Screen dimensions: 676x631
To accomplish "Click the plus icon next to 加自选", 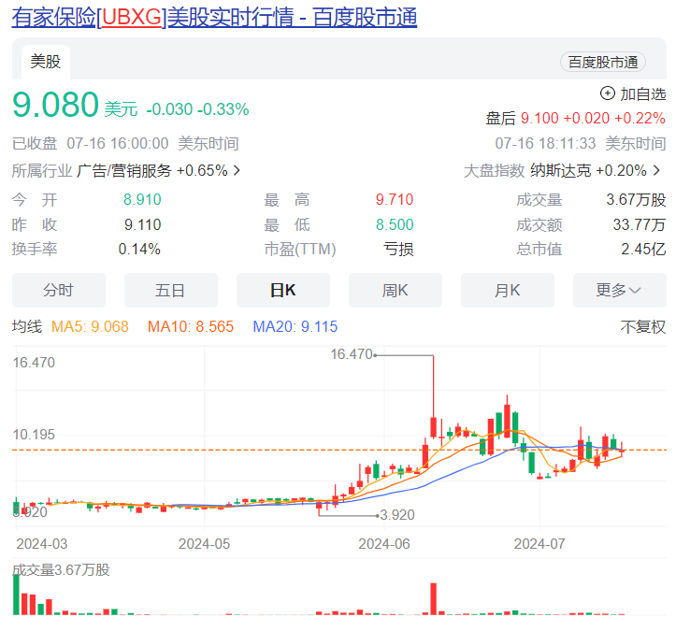I will (x=608, y=93).
